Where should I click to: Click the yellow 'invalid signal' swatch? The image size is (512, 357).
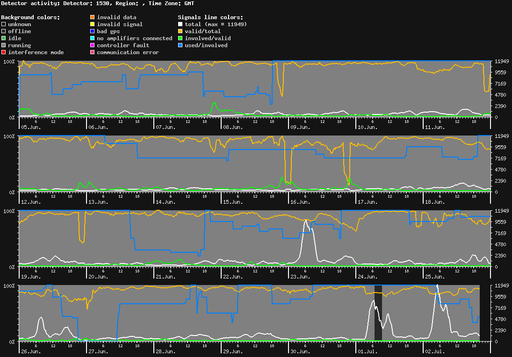(93, 24)
